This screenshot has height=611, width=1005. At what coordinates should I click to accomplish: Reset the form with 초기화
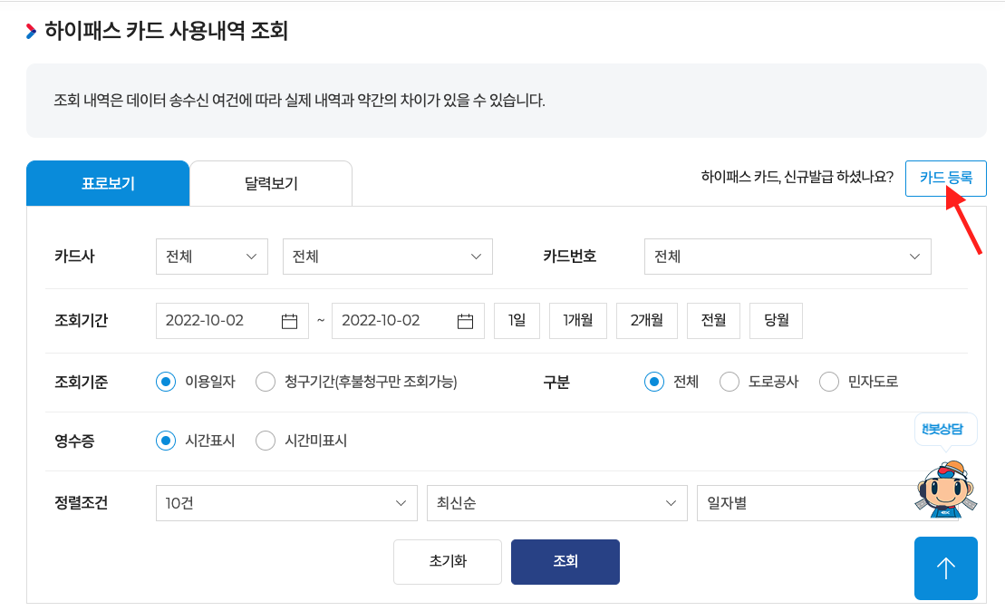point(447,561)
